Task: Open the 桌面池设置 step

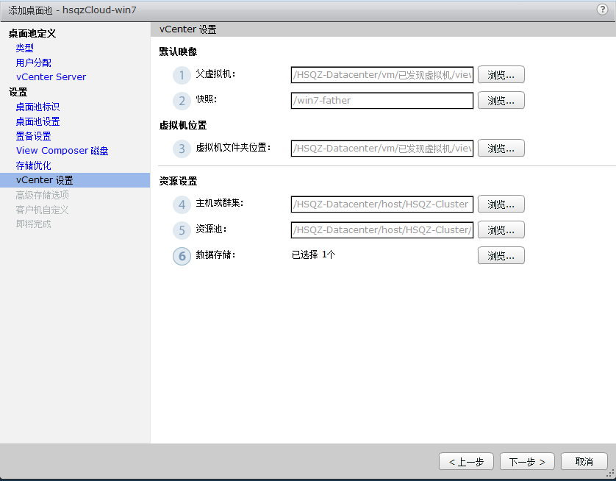Action: (x=37, y=121)
